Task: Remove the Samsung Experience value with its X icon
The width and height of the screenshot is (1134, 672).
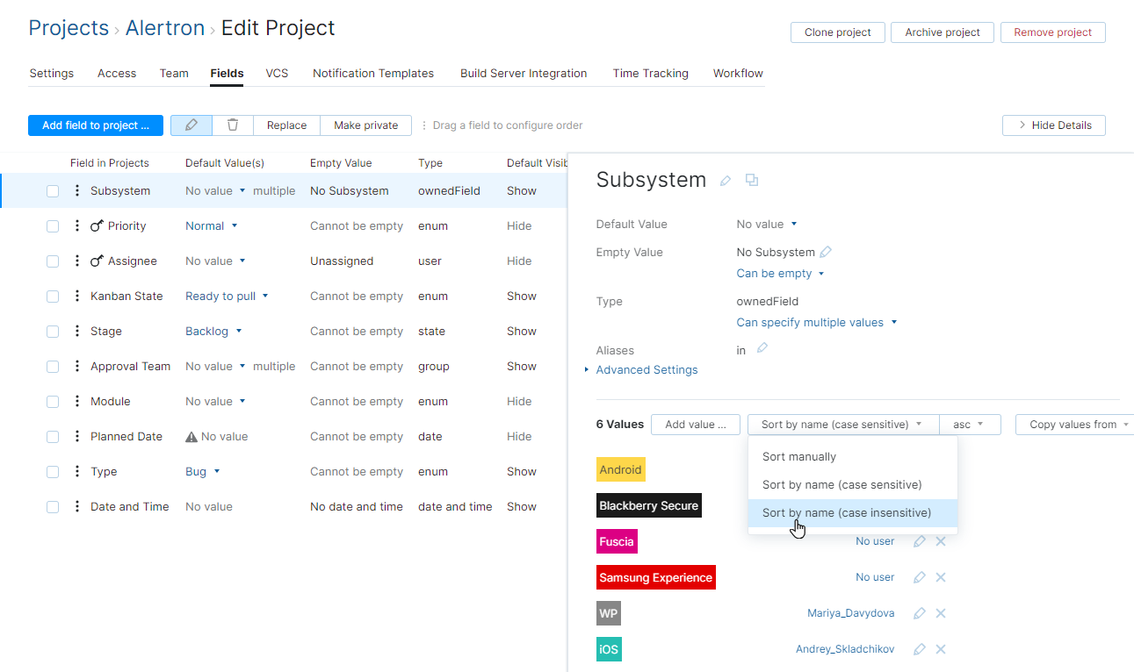Action: [x=941, y=576]
